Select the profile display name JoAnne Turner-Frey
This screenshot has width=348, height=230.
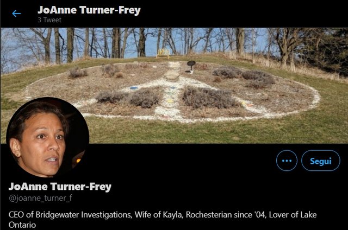(x=60, y=187)
